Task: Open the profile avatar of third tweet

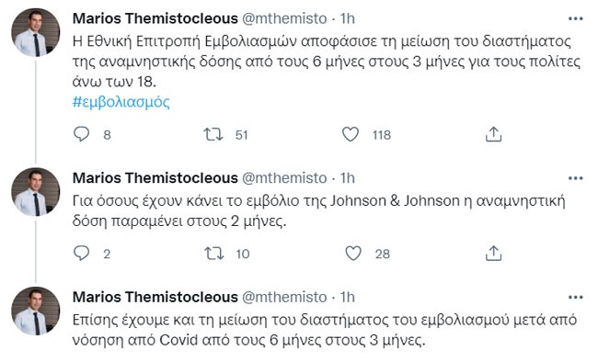Action: click(x=36, y=311)
